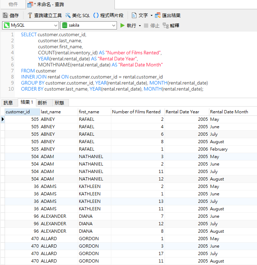257x265 pixels.
Task: Open the 狀態 status tab
Action: tap(59, 103)
